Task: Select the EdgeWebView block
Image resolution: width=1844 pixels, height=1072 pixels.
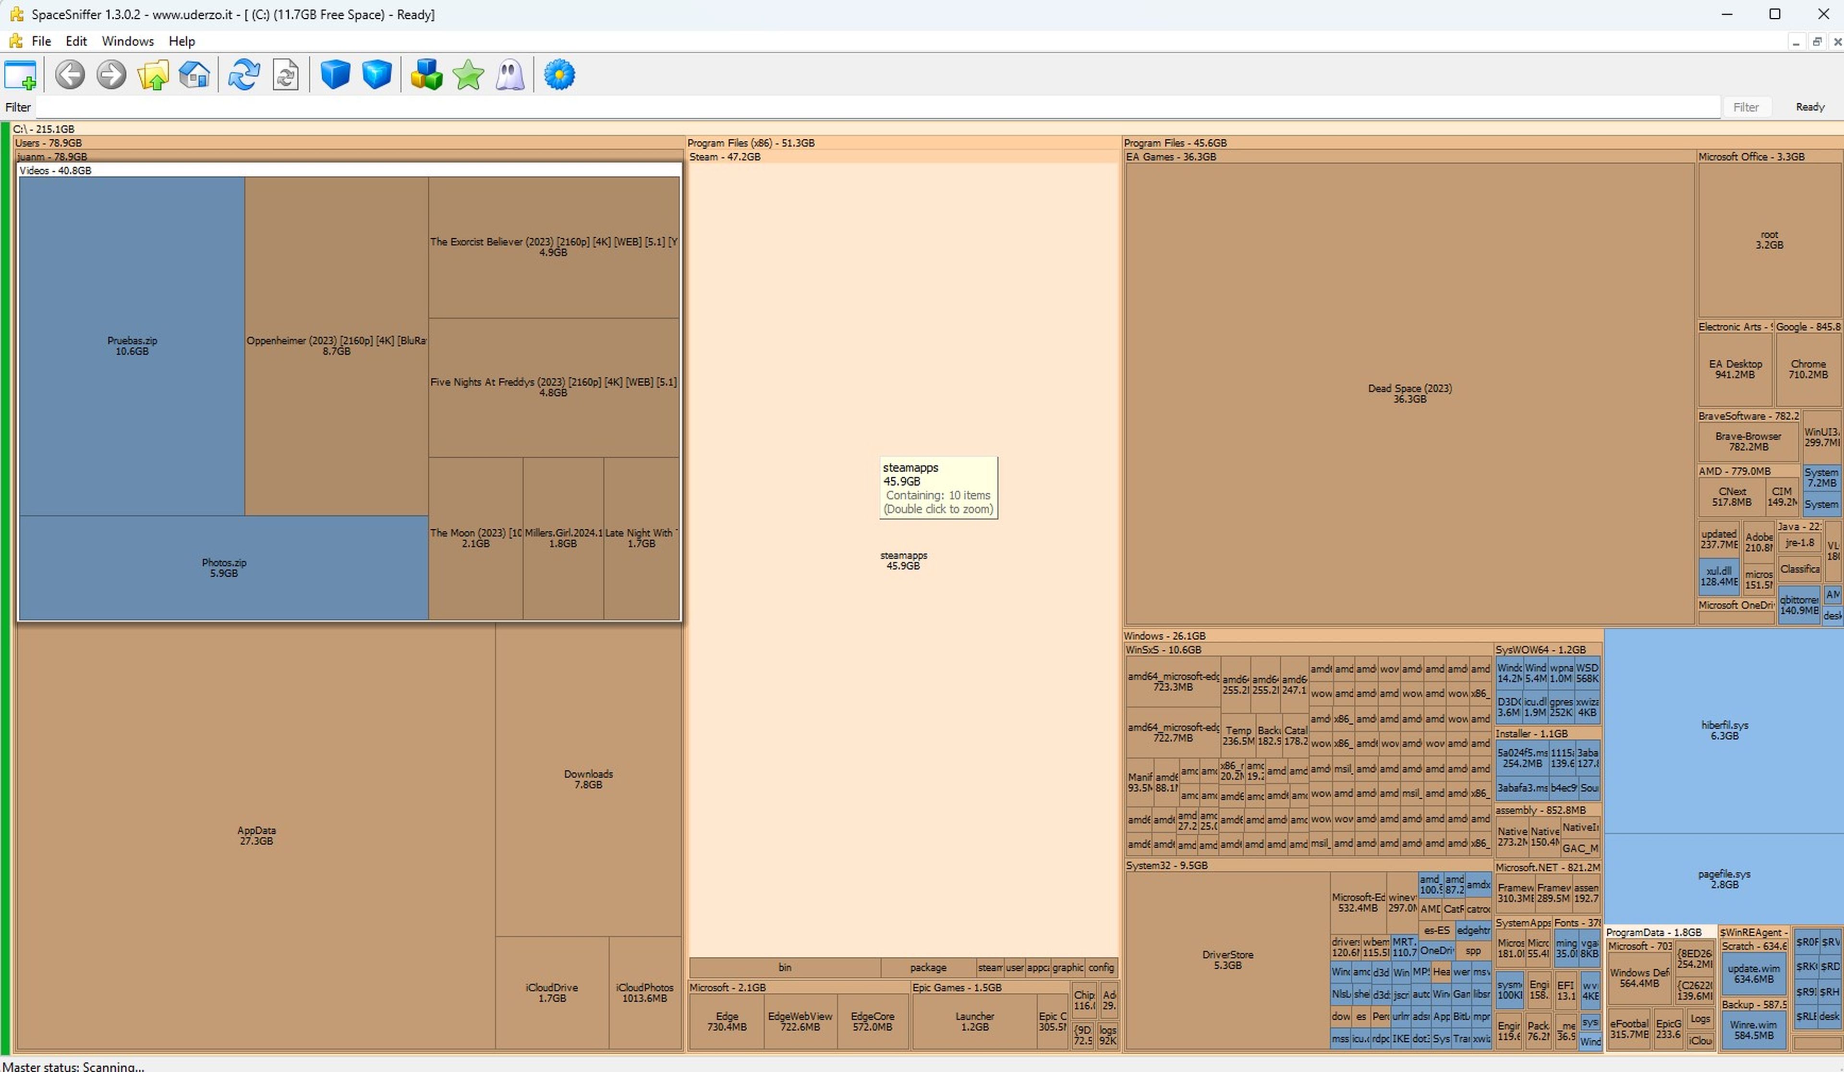Action: (800, 1022)
